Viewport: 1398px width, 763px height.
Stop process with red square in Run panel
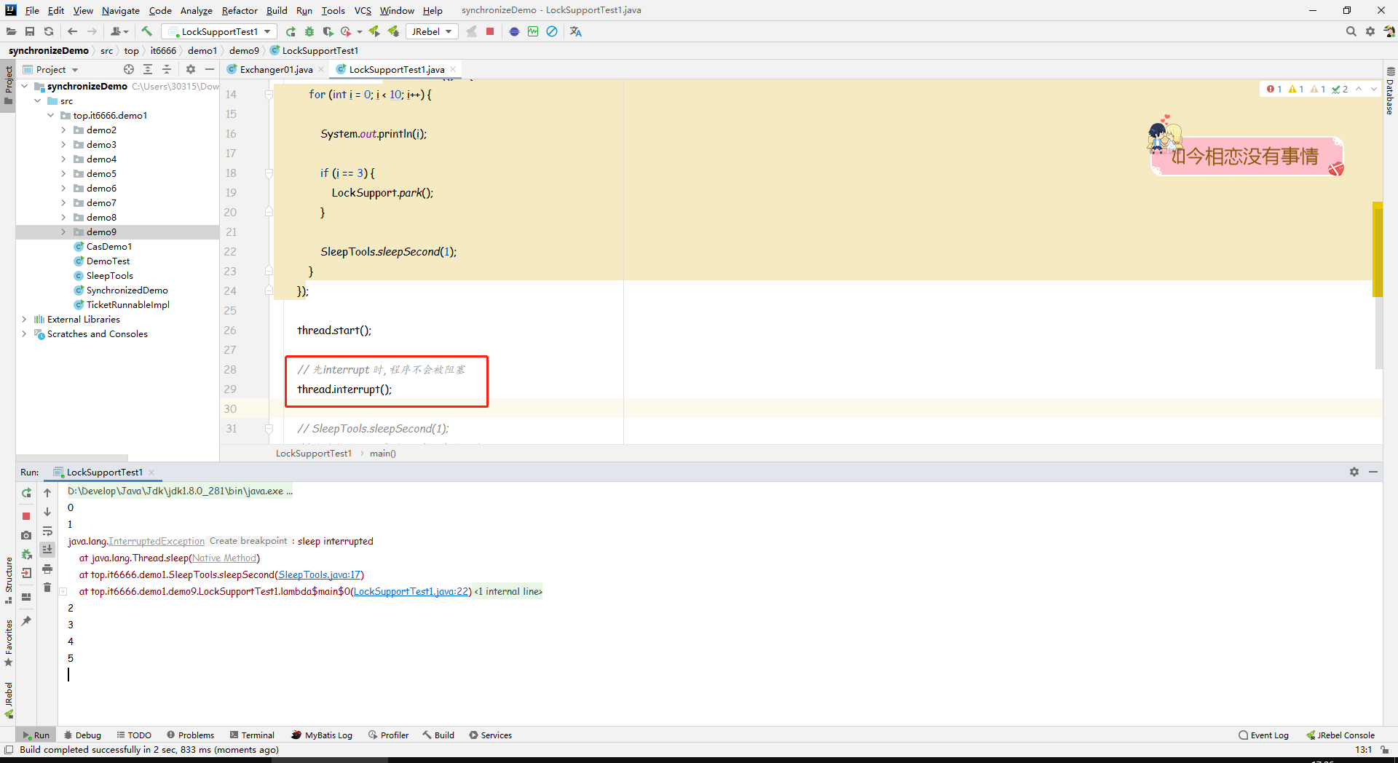[26, 516]
